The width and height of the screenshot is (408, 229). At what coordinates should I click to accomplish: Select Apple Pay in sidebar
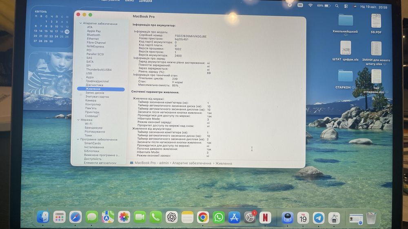(x=94, y=31)
